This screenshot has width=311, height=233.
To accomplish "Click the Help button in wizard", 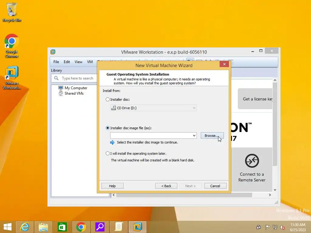I will click(x=112, y=186).
